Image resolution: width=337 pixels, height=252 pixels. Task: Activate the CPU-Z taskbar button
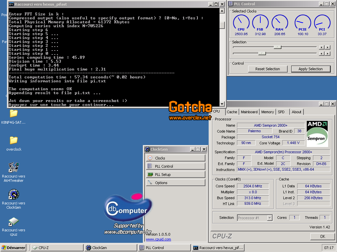[x=57, y=248]
